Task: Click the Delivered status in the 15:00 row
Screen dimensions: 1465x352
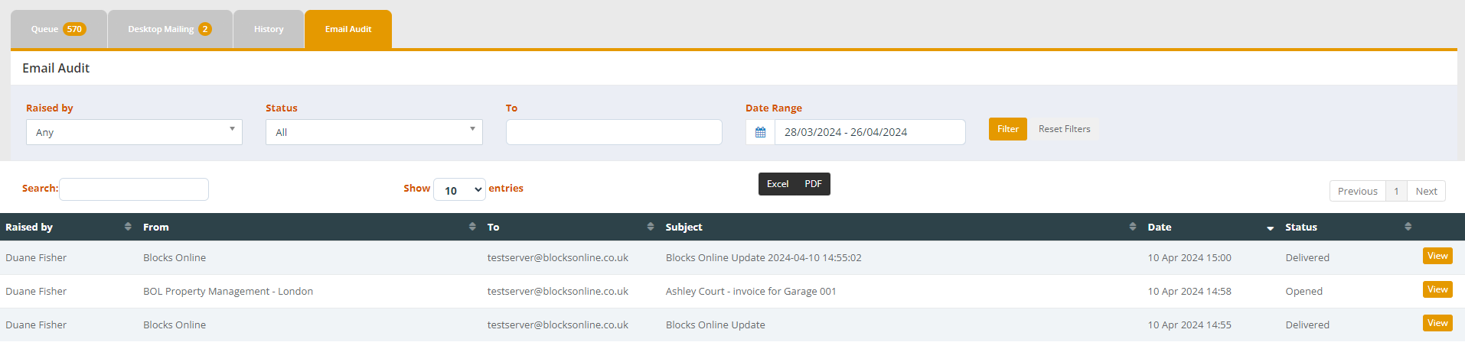Action: click(1307, 258)
